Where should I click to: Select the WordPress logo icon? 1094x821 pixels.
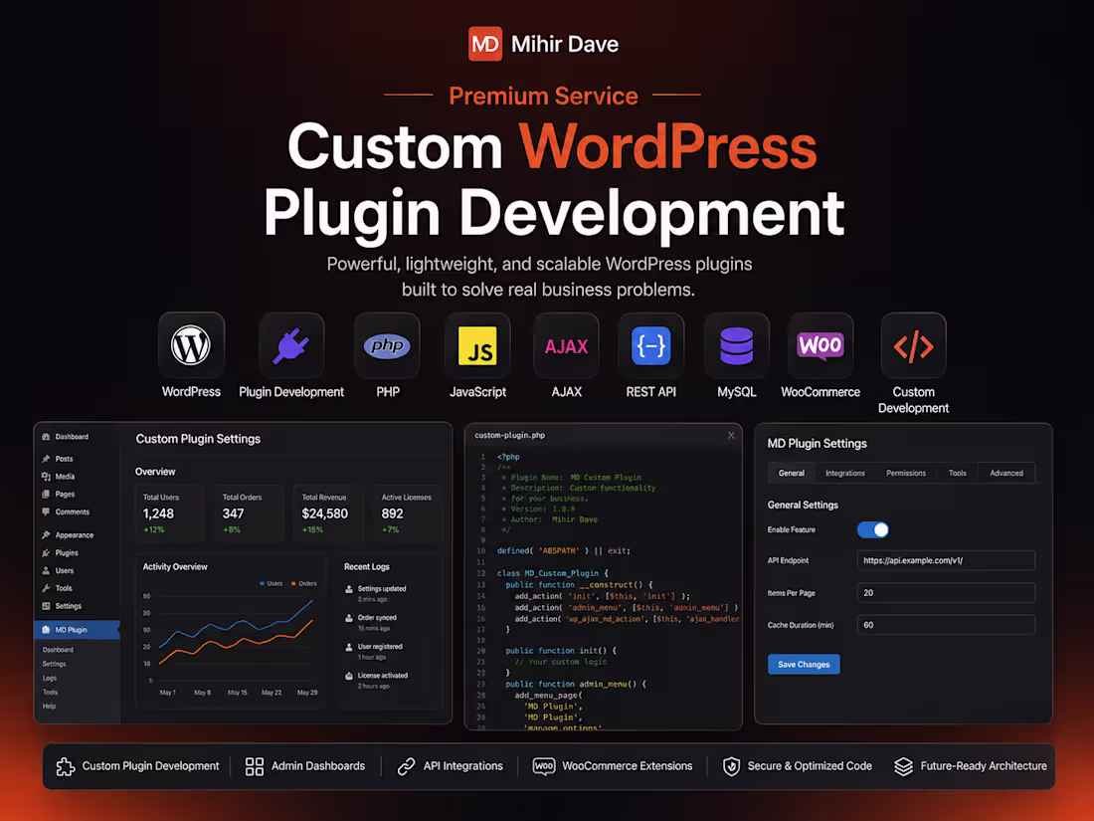[x=191, y=345]
